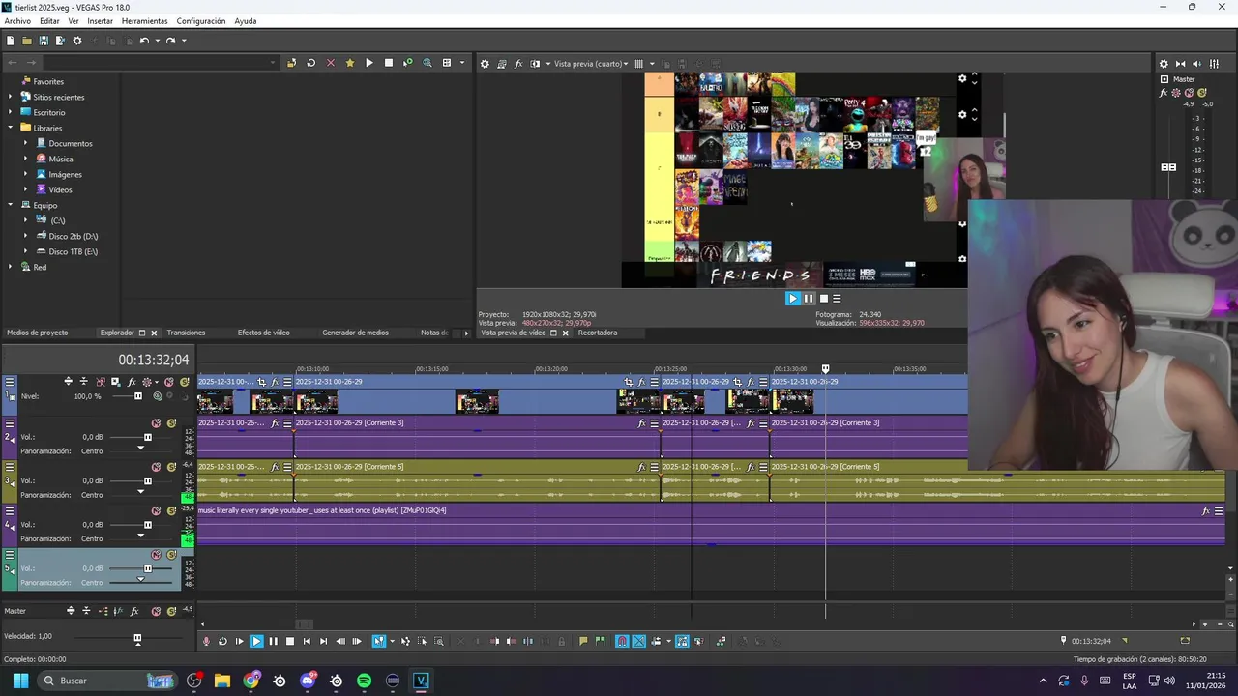Open video output FX in preview toolbar
The height and width of the screenshot is (696, 1238).
pyautogui.click(x=518, y=64)
